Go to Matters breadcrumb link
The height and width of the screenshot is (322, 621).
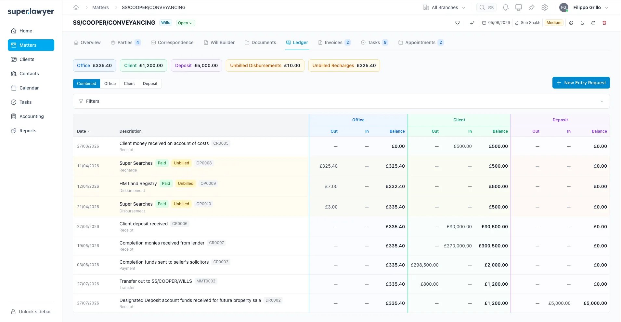point(100,7)
